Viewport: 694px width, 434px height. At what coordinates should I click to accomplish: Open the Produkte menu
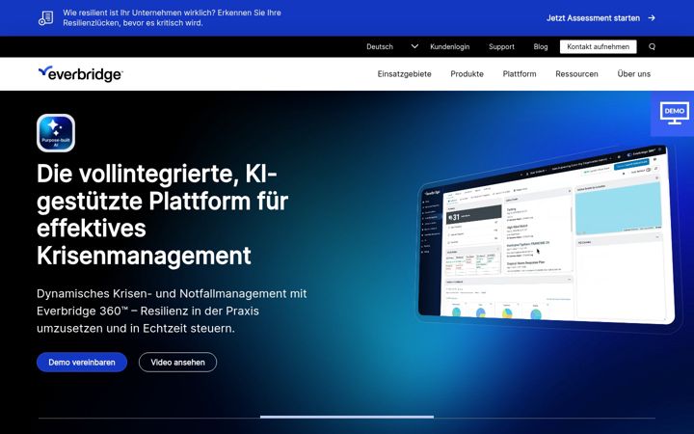pyautogui.click(x=467, y=74)
